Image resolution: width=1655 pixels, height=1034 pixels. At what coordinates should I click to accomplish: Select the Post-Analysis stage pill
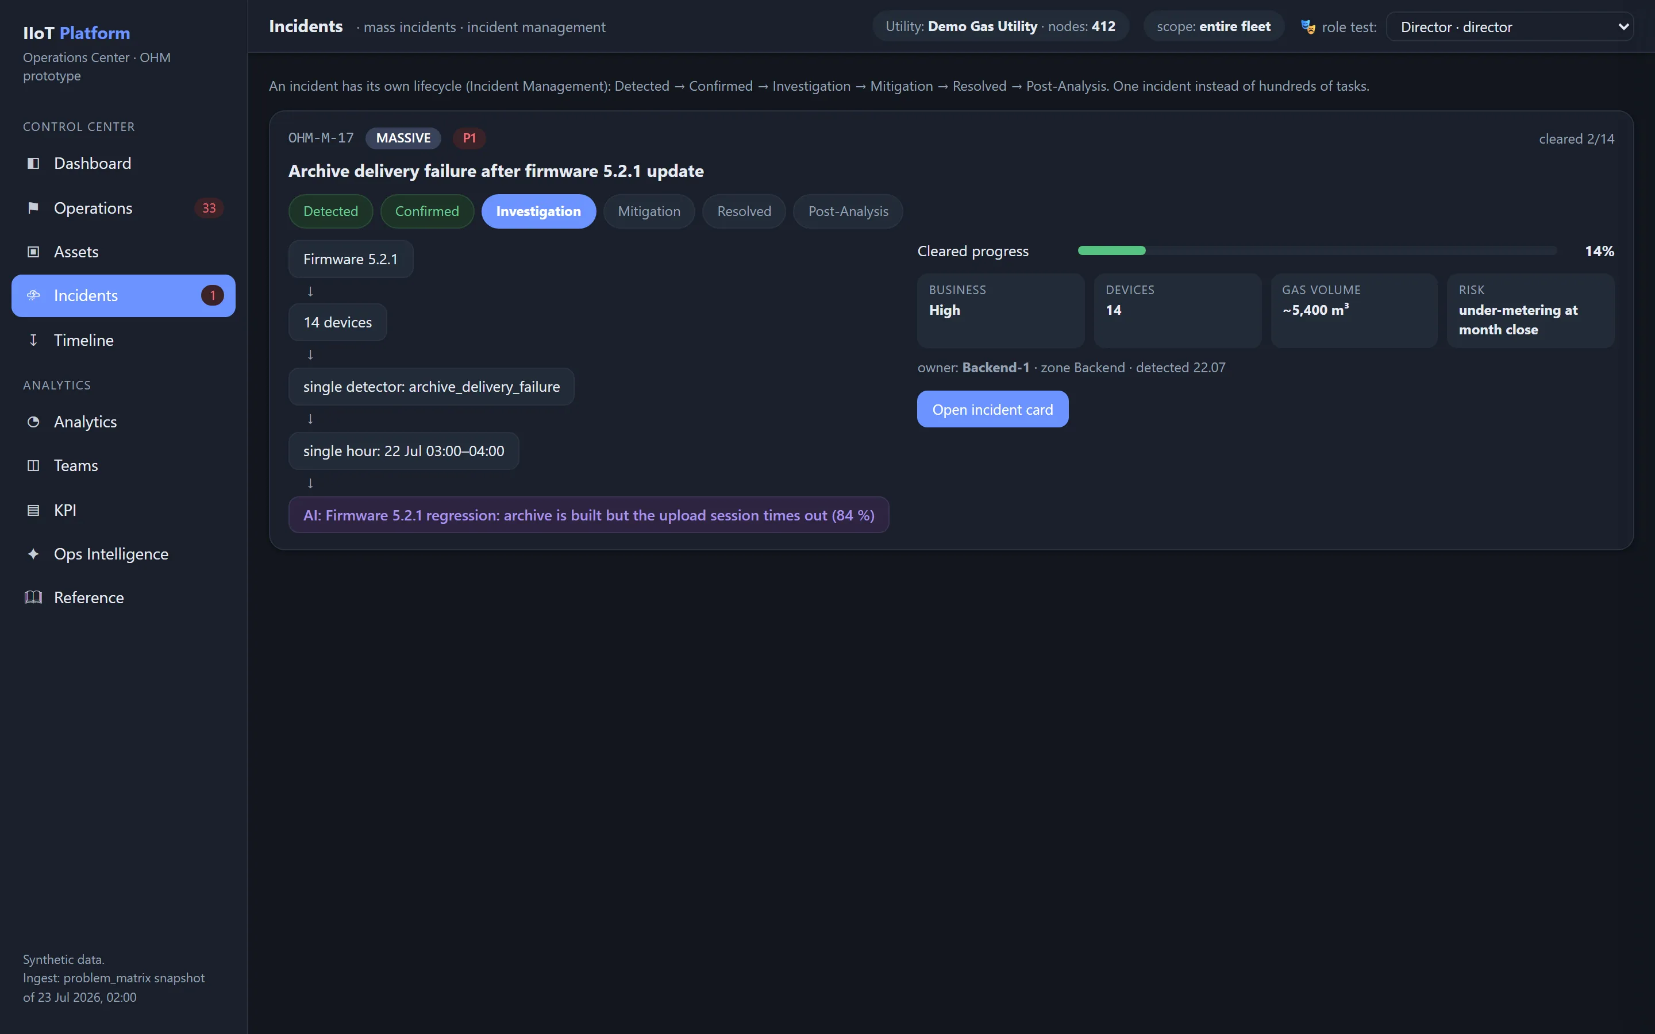point(848,211)
